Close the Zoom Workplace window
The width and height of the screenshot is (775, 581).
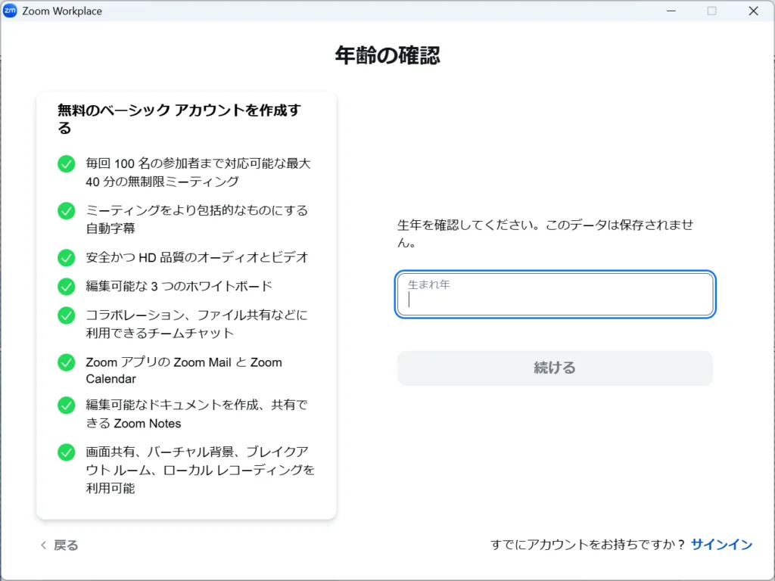753,11
